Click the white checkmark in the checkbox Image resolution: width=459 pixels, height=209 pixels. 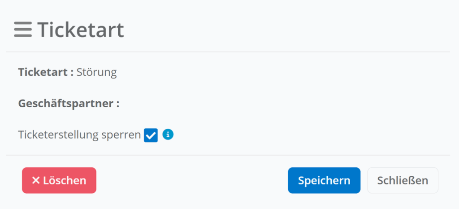pyautogui.click(x=151, y=135)
